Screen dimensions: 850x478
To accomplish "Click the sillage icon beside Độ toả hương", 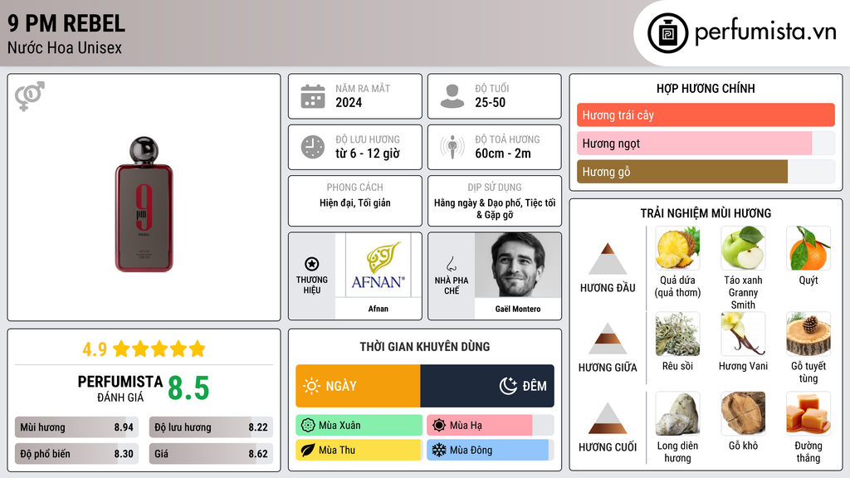I will [x=452, y=147].
